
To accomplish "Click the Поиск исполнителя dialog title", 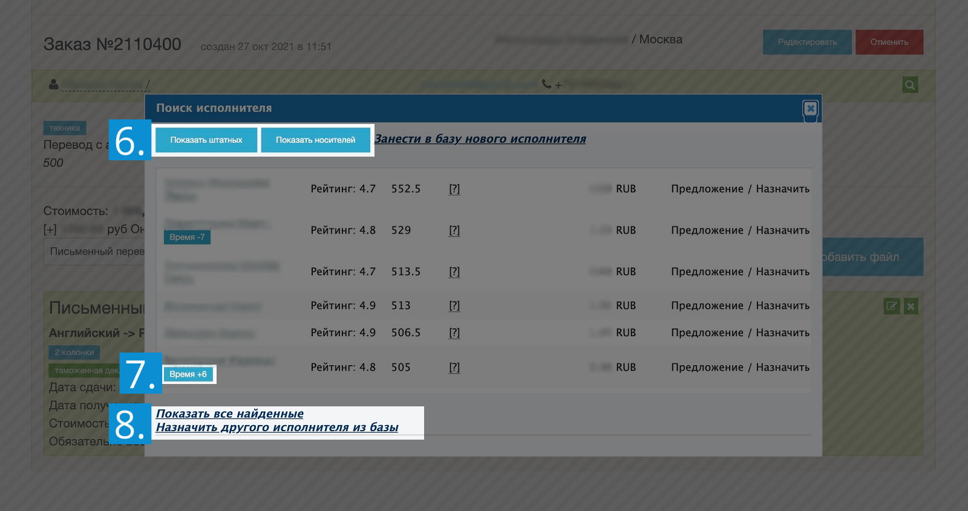I will coord(214,108).
